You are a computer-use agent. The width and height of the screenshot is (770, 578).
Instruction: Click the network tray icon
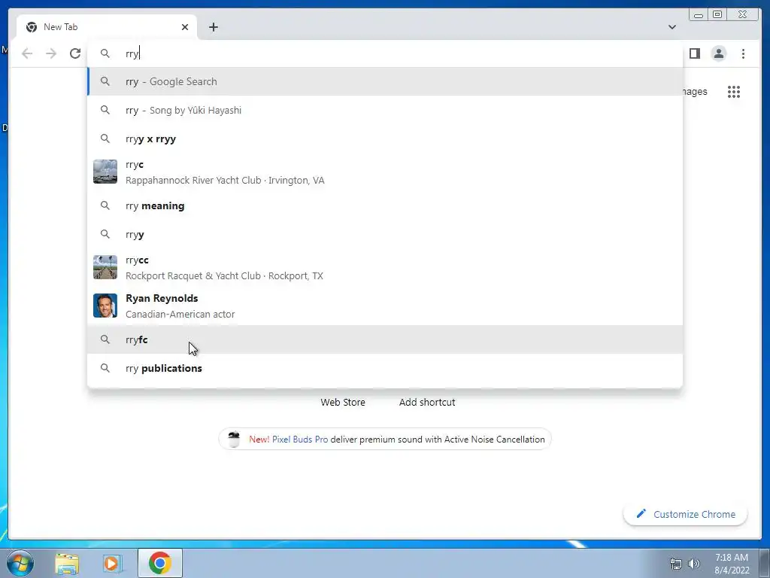click(x=676, y=564)
